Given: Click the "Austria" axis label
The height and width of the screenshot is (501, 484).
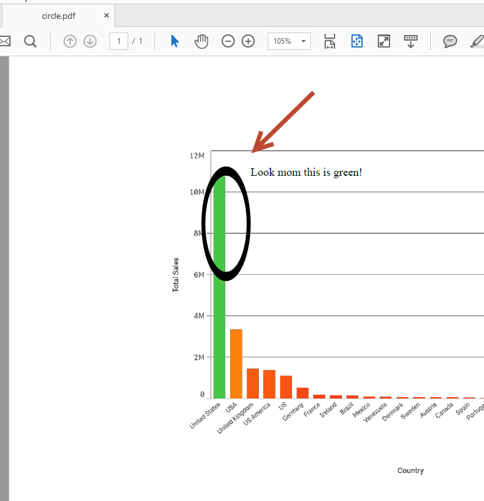Looking at the screenshot, I should (x=428, y=410).
